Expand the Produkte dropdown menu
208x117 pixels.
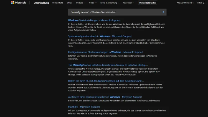80,3
